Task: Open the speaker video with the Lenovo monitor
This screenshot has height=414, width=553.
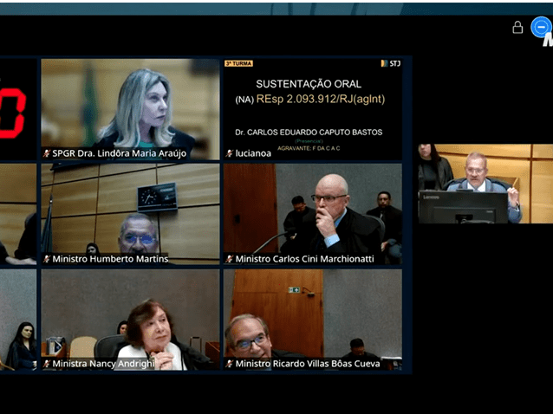Action: (x=484, y=184)
